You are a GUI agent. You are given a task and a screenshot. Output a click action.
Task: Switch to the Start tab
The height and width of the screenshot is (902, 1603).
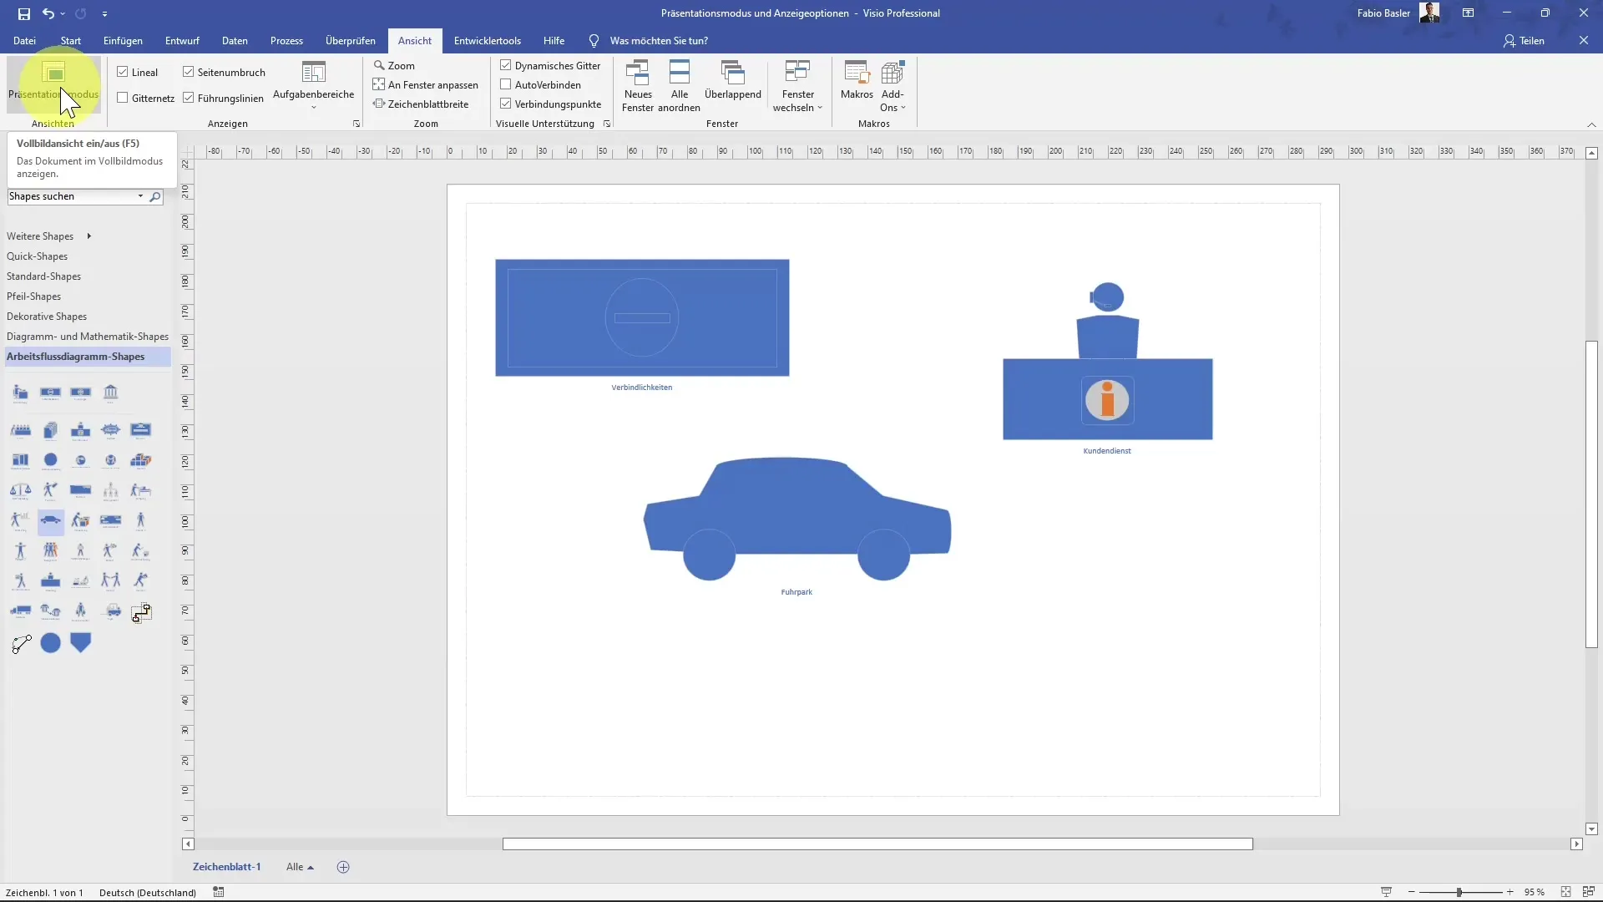(71, 41)
